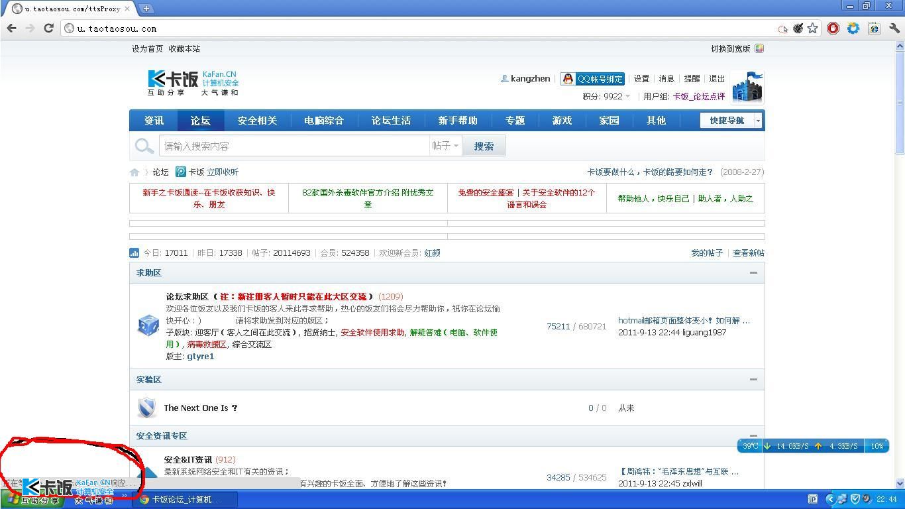Open the AdBlock red stop-hand extension
Screen dimensions: 905x509
coord(833,28)
